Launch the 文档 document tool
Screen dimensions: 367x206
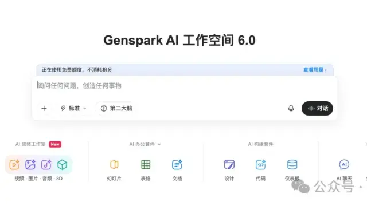click(x=177, y=165)
